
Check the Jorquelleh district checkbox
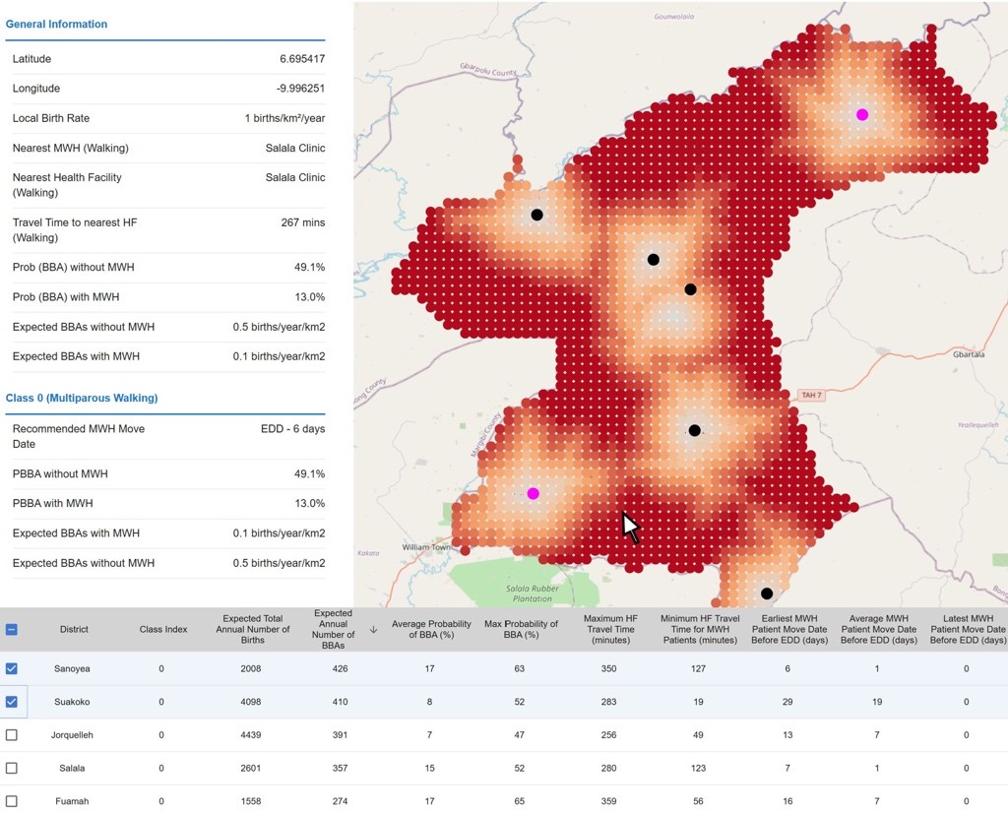point(12,735)
